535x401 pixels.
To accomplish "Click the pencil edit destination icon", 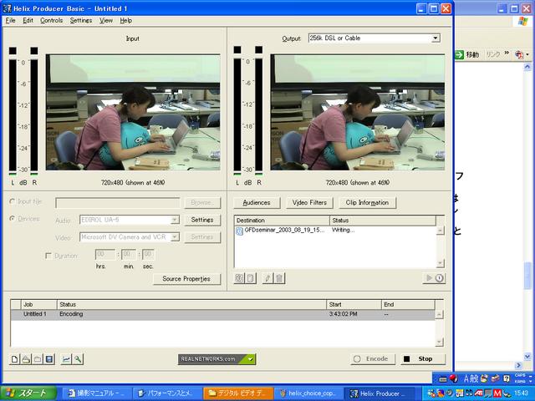I will pyautogui.click(x=267, y=278).
